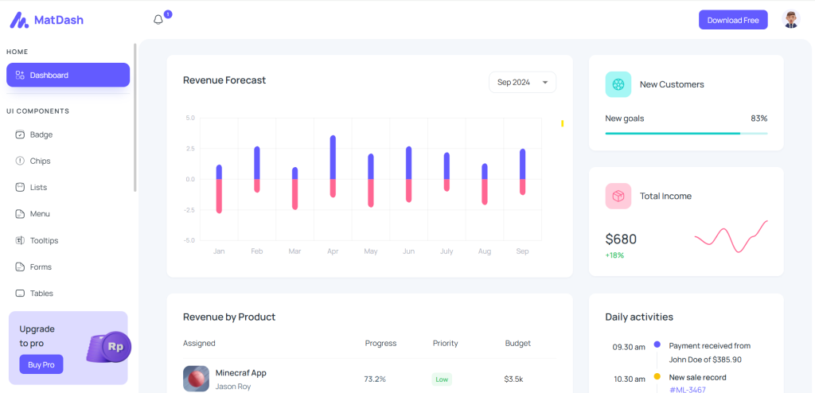This screenshot has height=393, width=815.
Task: Click the Tooltips sidebar icon
Action: pos(20,240)
